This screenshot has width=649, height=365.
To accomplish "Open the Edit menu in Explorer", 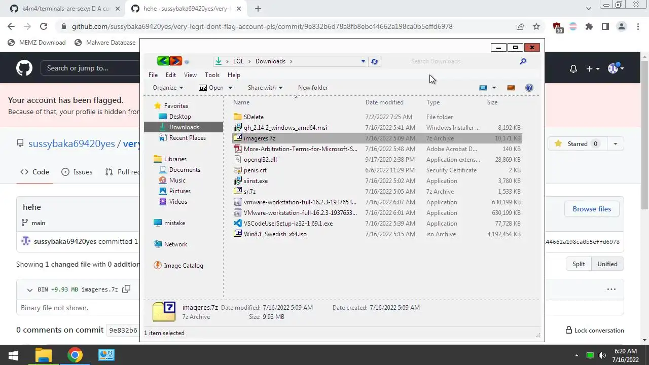I will click(x=171, y=75).
